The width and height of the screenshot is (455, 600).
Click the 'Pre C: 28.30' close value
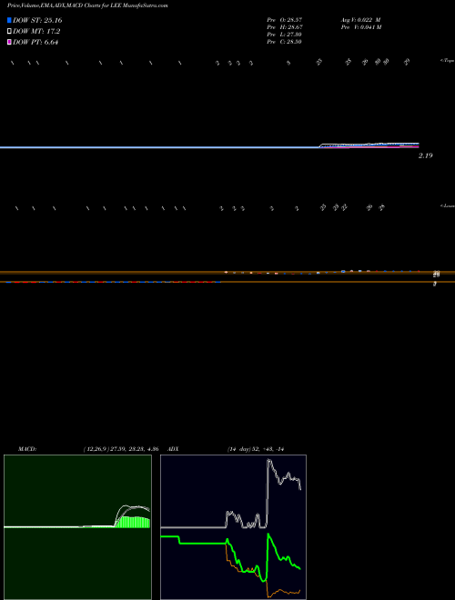[x=285, y=42]
